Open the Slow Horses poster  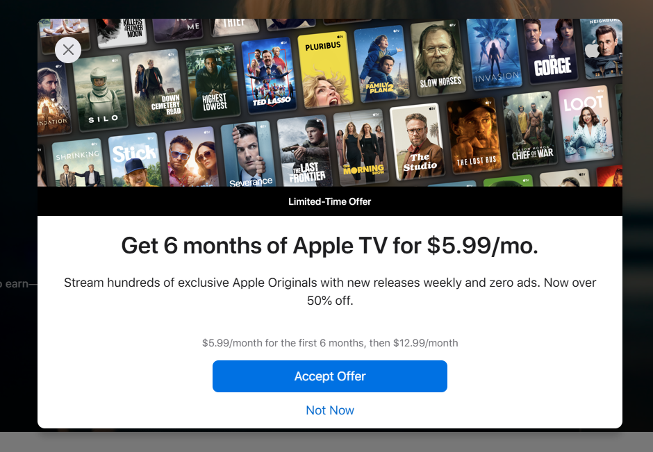coord(438,58)
